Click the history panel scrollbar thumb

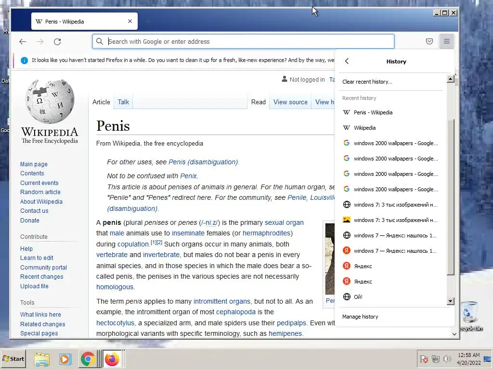point(451,197)
